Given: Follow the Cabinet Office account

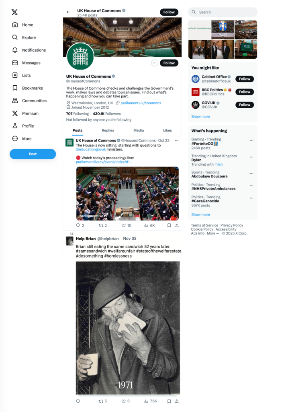Looking at the screenshot, I should [x=244, y=79].
